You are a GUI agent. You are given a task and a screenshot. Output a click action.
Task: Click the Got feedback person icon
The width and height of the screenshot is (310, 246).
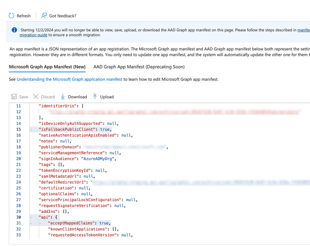pyautogui.click(x=44, y=15)
